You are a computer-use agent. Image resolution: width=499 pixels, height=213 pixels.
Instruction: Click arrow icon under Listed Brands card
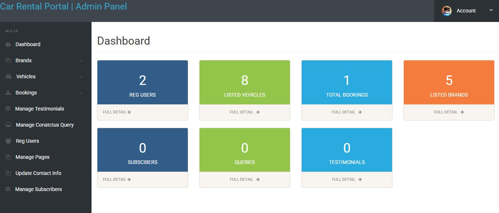pyautogui.click(x=462, y=112)
